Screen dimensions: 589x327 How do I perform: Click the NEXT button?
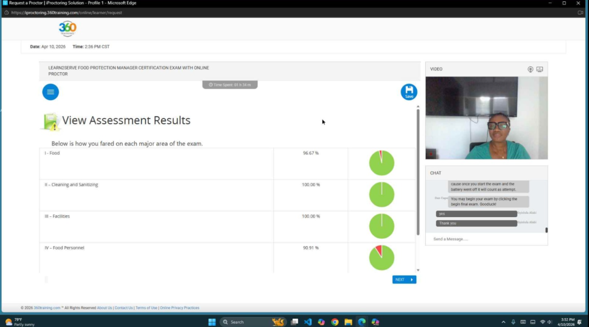coord(404,280)
